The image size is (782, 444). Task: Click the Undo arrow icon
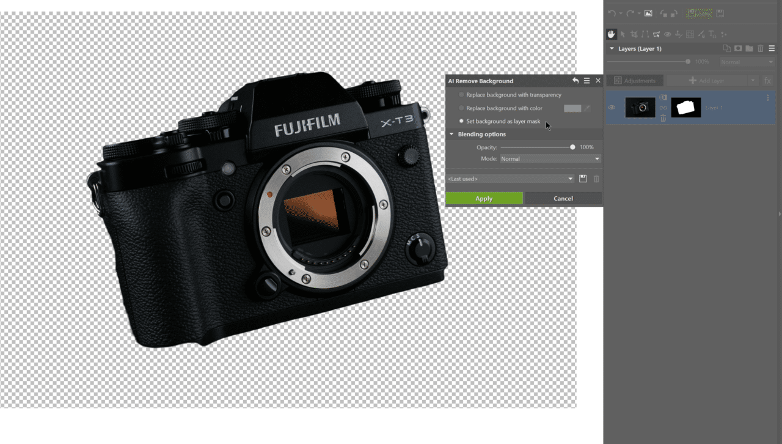[x=612, y=13]
